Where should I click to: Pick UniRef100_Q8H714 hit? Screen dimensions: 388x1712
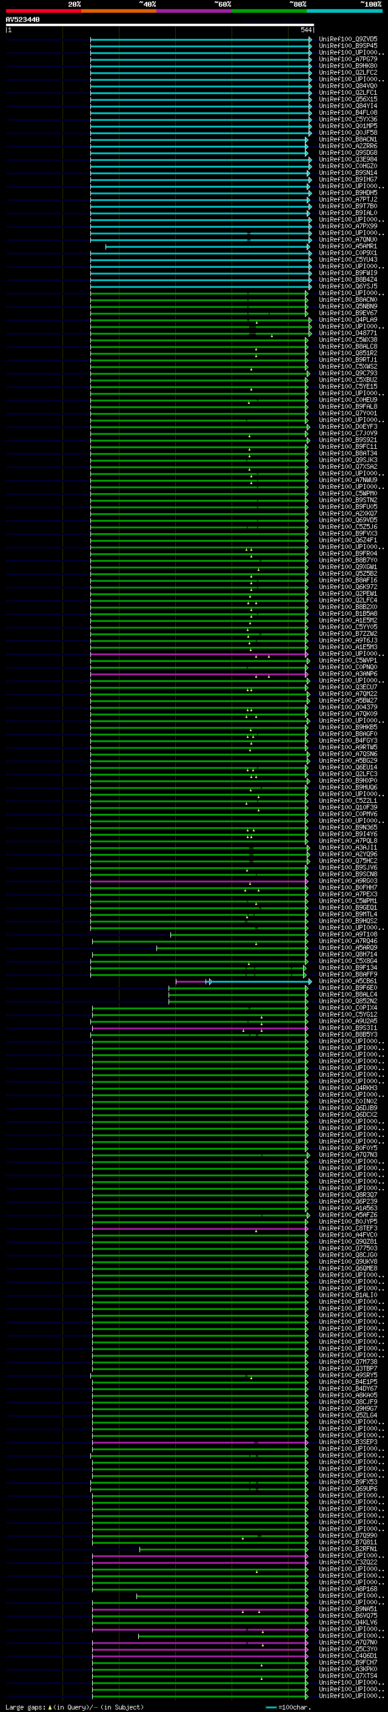pyautogui.click(x=348, y=954)
